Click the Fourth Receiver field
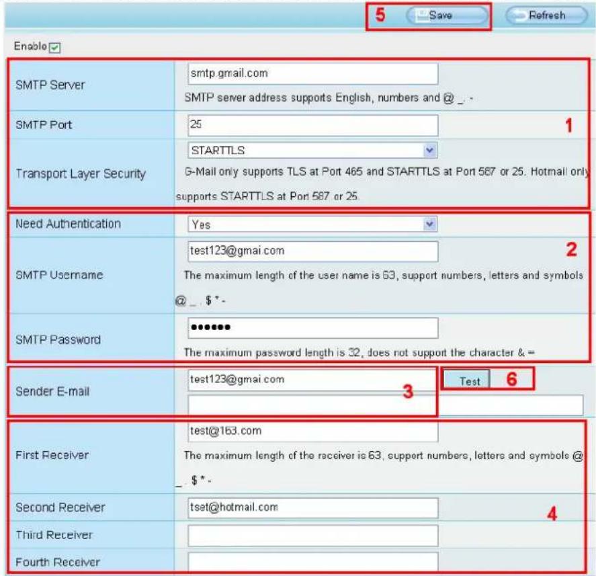This screenshot has width=596, height=576. [313, 562]
